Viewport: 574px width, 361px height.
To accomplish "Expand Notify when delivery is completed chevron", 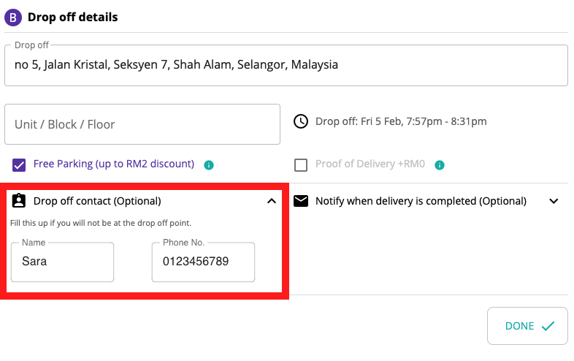I will [x=554, y=201].
